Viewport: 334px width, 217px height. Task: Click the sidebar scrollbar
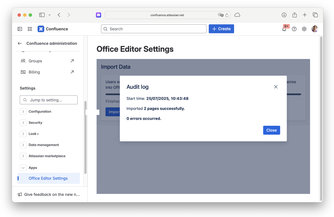click(x=85, y=137)
